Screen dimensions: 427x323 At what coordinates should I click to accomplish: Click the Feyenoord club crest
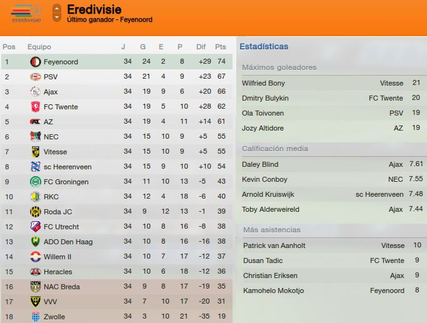[36, 62]
